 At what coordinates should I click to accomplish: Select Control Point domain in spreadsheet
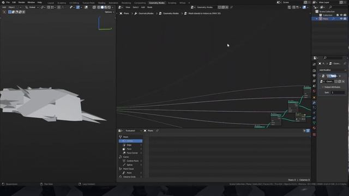(130, 161)
